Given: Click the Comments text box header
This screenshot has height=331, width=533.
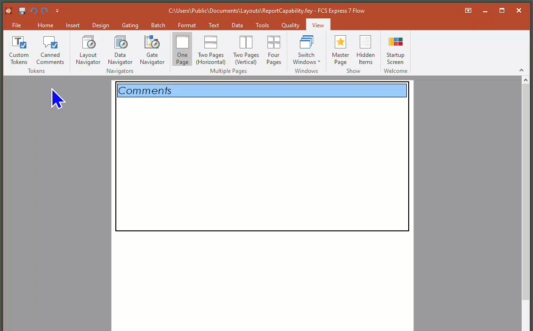Looking at the screenshot, I should [x=262, y=91].
